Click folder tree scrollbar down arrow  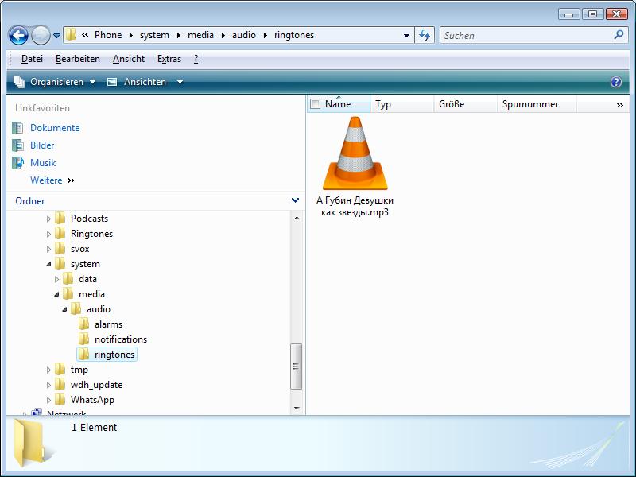[297, 408]
